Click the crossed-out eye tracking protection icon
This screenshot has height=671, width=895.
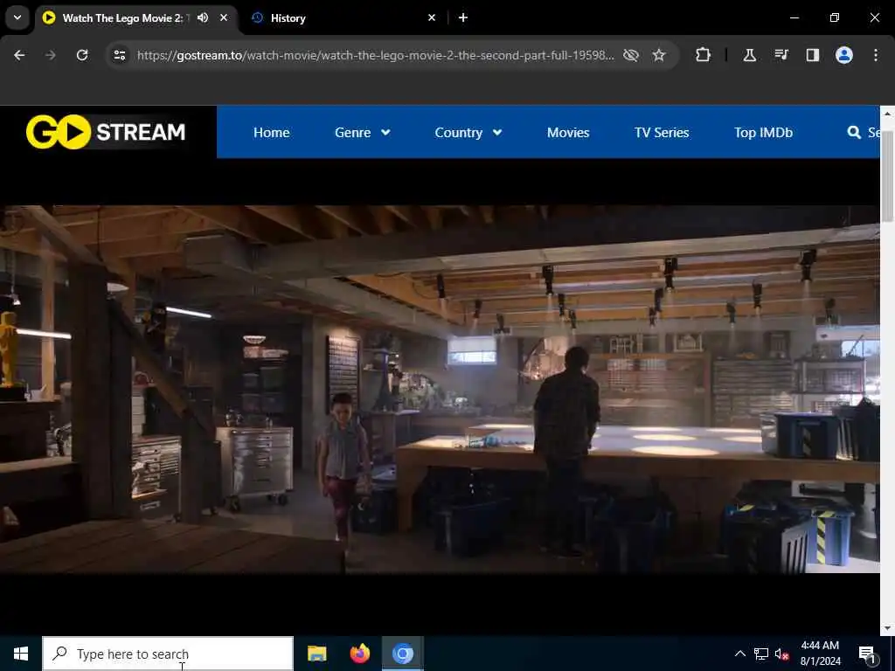coord(631,55)
